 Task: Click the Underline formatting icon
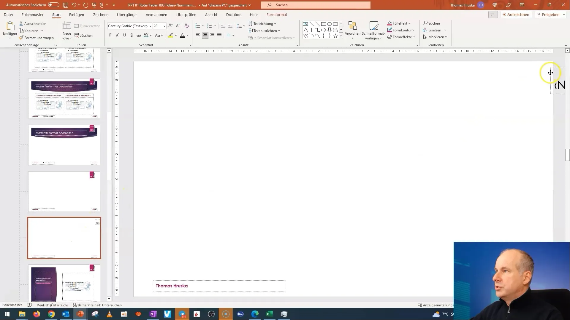coord(124,36)
